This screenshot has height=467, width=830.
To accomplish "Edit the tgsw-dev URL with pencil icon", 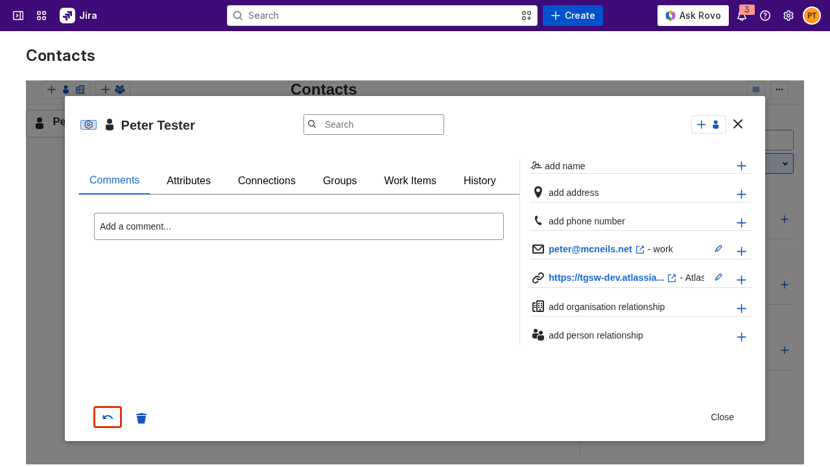I will pos(718,277).
